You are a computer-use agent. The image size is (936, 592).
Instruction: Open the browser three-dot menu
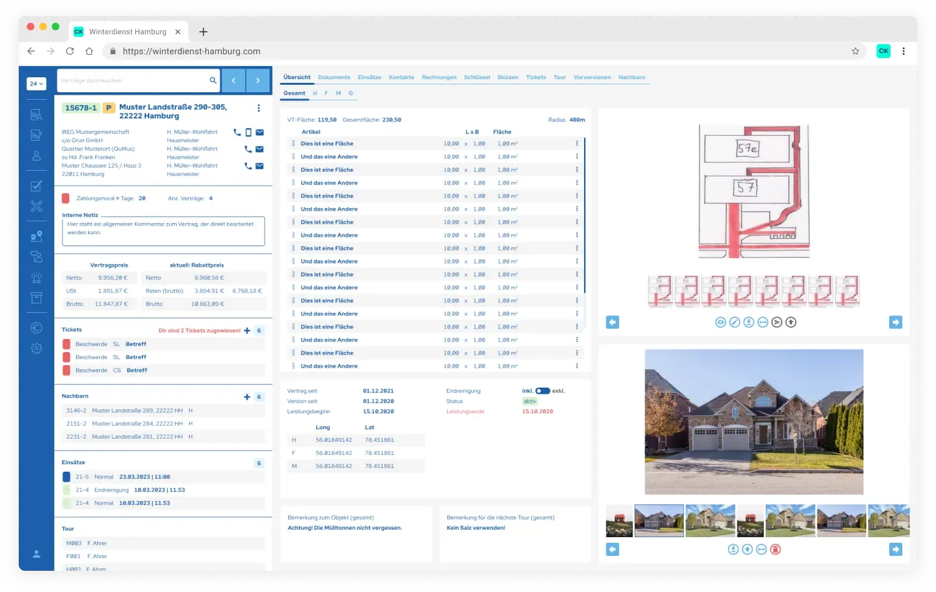(904, 51)
